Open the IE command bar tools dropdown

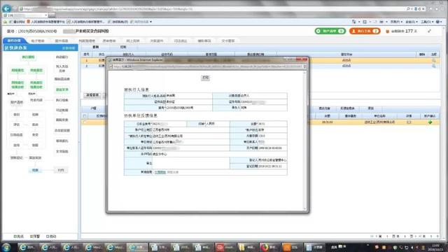click(x=427, y=22)
